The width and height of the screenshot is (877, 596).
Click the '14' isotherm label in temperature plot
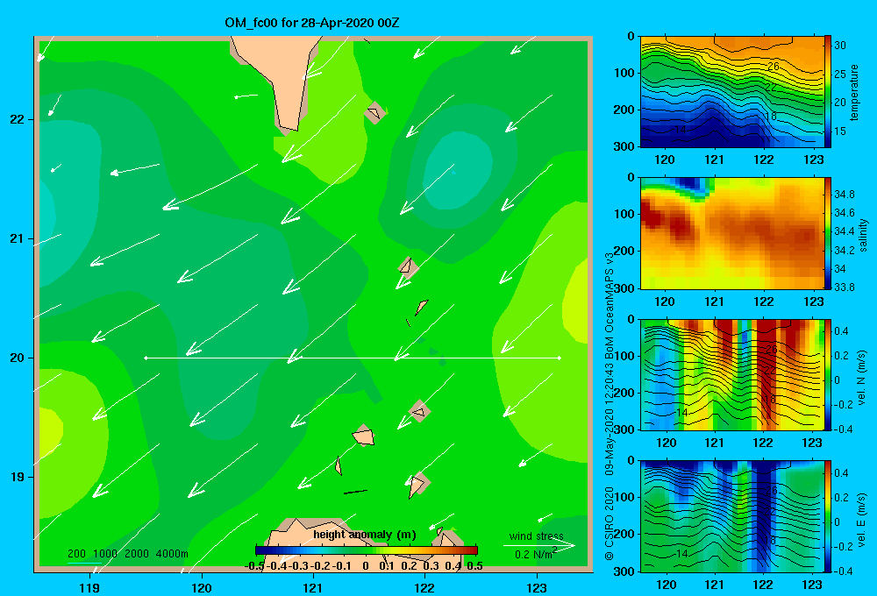tap(681, 129)
